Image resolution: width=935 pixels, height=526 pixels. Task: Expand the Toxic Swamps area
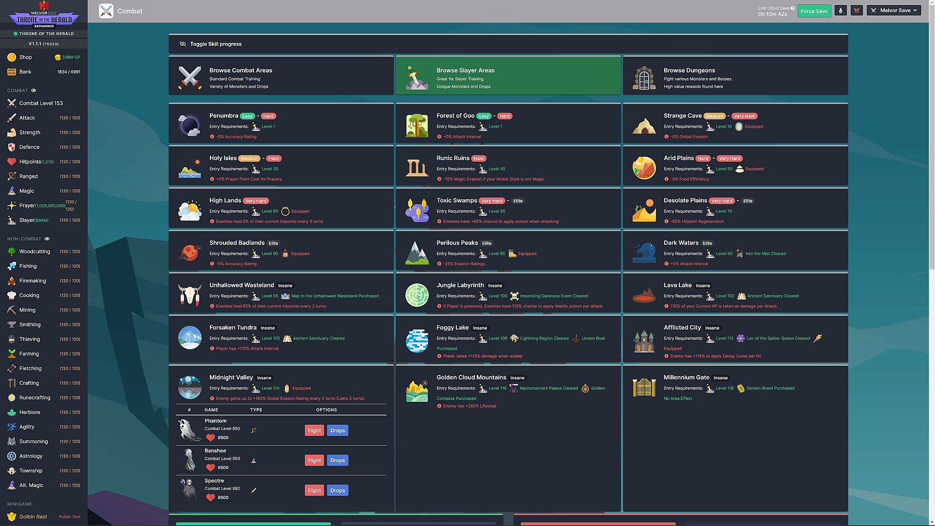pyautogui.click(x=508, y=208)
